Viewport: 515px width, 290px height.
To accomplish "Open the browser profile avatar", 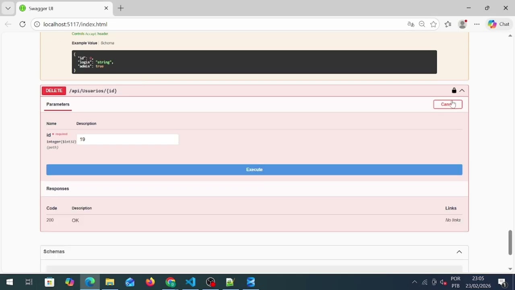I will click(463, 24).
